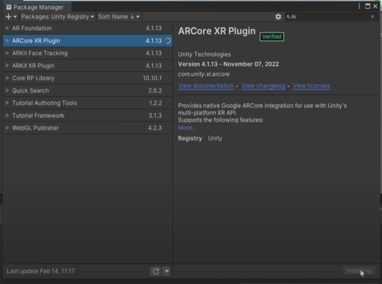Select the WebGL Publisher package
The width and height of the screenshot is (382, 284).
click(x=88, y=128)
